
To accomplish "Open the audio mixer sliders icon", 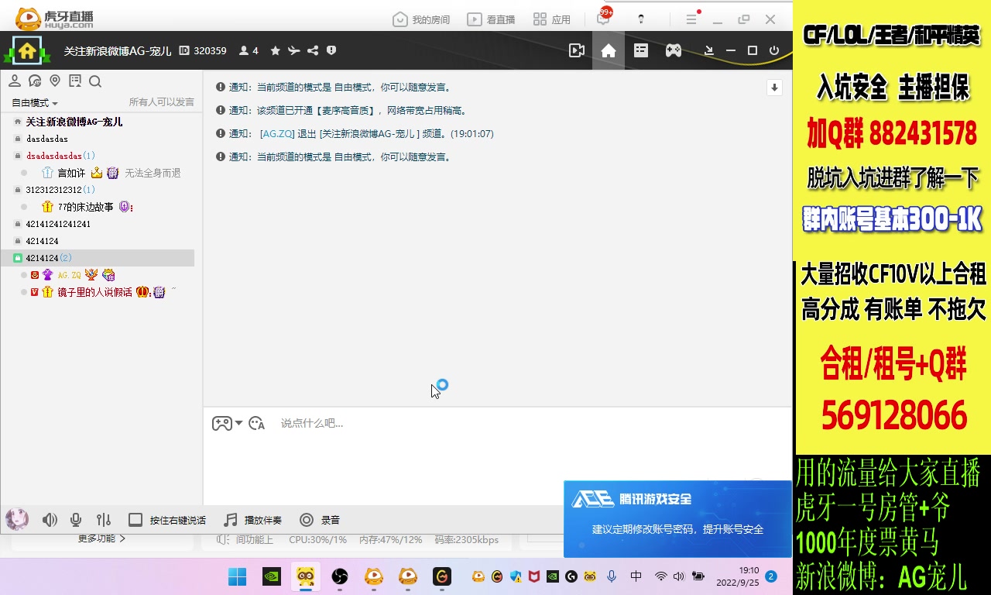I will 104,520.
